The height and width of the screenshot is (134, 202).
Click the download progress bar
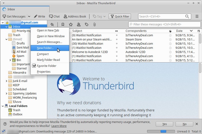point(161,131)
